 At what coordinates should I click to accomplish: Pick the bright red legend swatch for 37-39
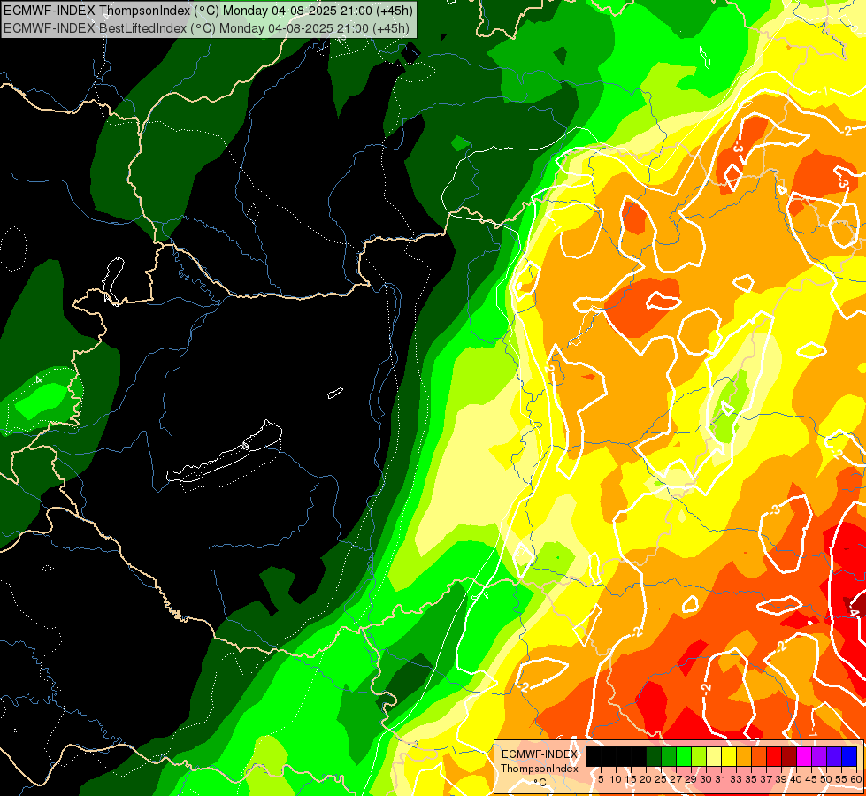774,756
